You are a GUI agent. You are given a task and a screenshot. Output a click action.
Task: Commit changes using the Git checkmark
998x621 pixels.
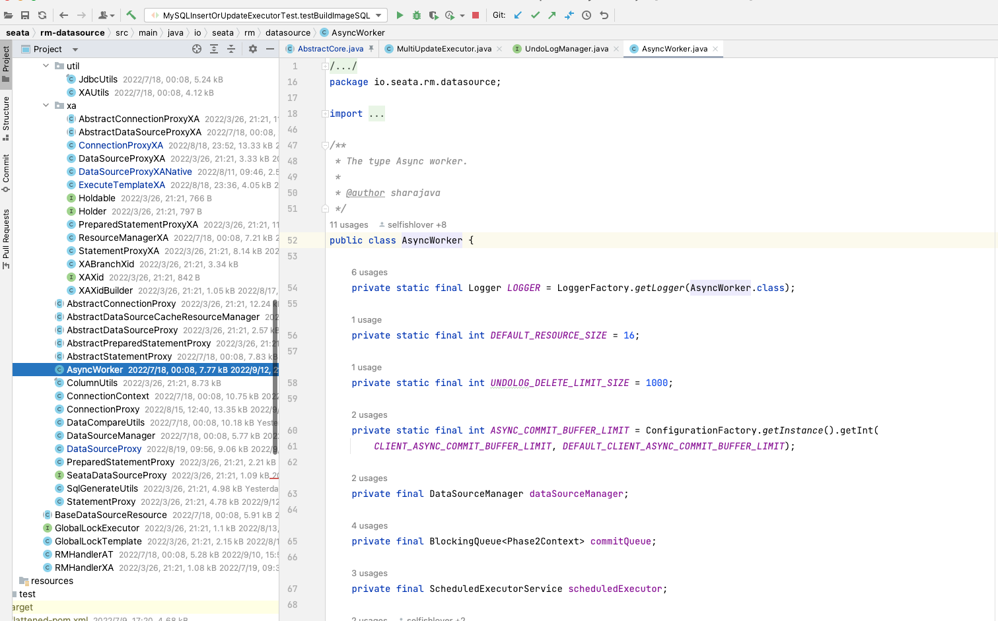pos(535,15)
